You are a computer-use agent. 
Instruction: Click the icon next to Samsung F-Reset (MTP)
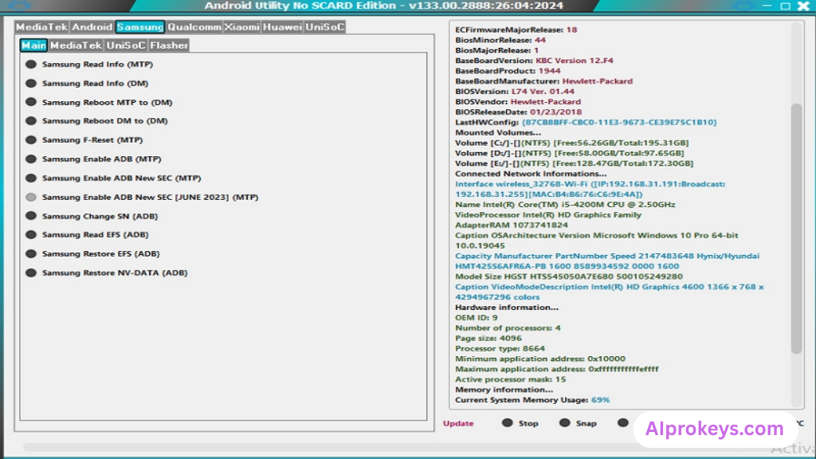(31, 140)
